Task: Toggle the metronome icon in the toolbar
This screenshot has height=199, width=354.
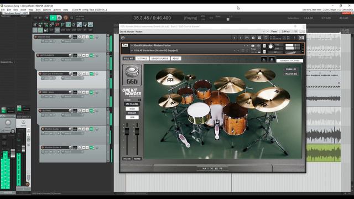Action: point(74,24)
